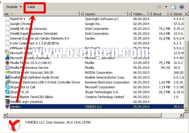Click the horizontal scrollbar left arrow

tap(5, 115)
